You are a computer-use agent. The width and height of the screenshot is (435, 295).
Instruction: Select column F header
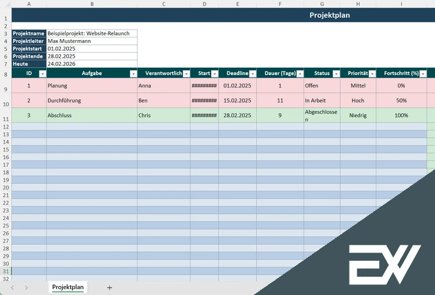pyautogui.click(x=280, y=4)
